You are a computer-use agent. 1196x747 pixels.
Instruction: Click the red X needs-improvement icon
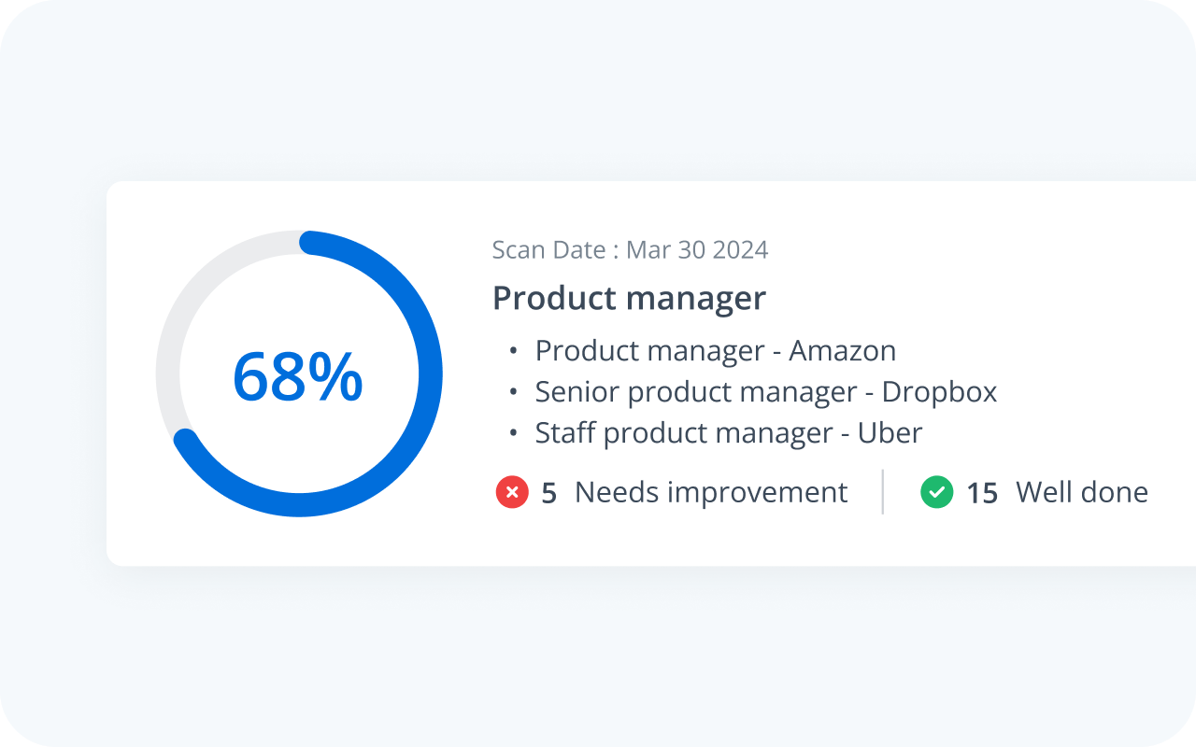tap(512, 492)
